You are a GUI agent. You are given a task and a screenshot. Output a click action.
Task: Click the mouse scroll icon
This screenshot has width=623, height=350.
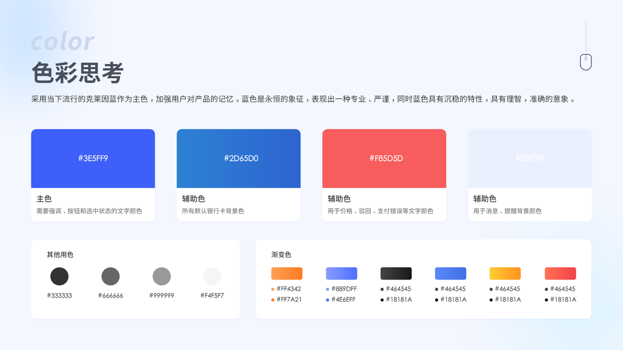(586, 62)
